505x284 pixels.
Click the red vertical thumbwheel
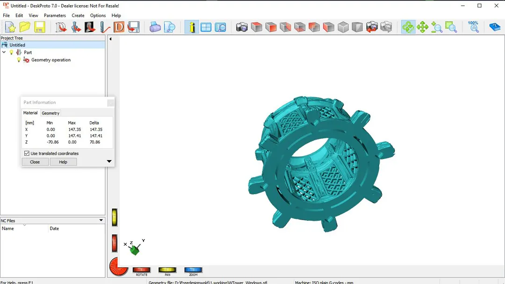pyautogui.click(x=115, y=243)
